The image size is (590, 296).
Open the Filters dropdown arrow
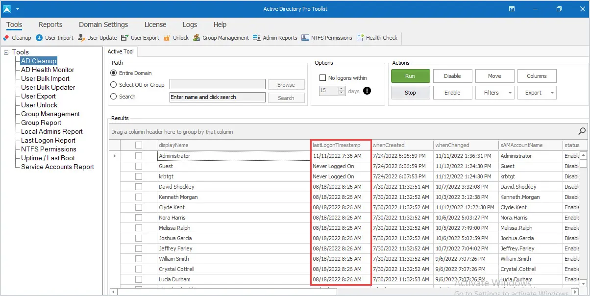[x=510, y=93]
